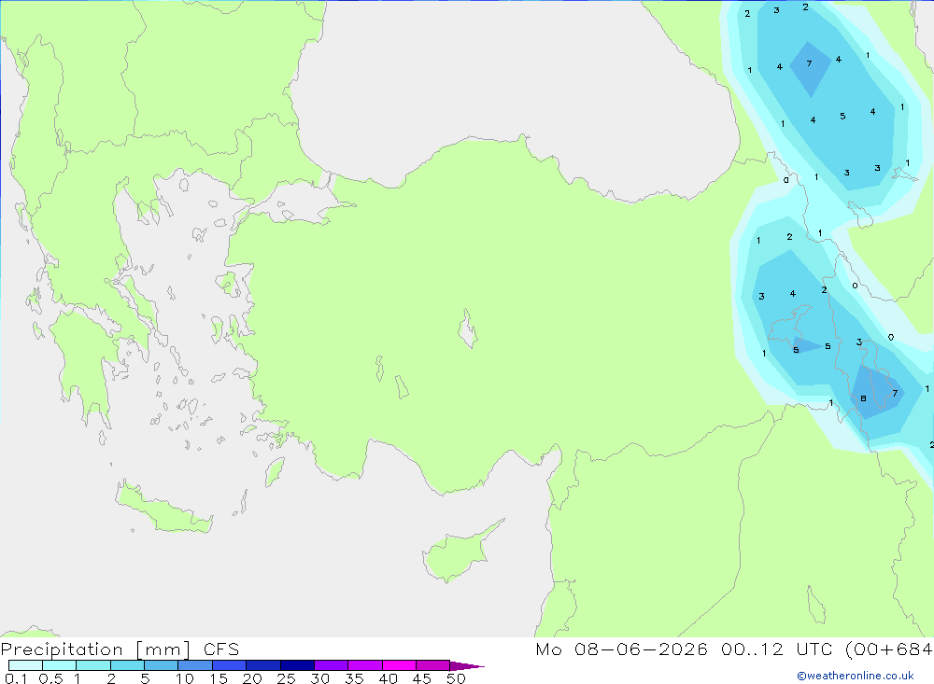
Task: Click the "Precipitation [mm]" title text
Action: (x=96, y=649)
